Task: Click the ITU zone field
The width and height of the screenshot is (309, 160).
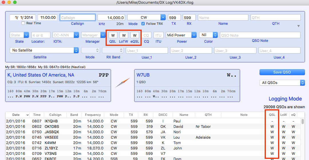Action: (x=159, y=35)
